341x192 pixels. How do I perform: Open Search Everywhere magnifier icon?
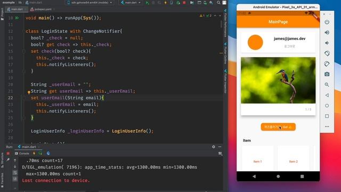point(218,3)
